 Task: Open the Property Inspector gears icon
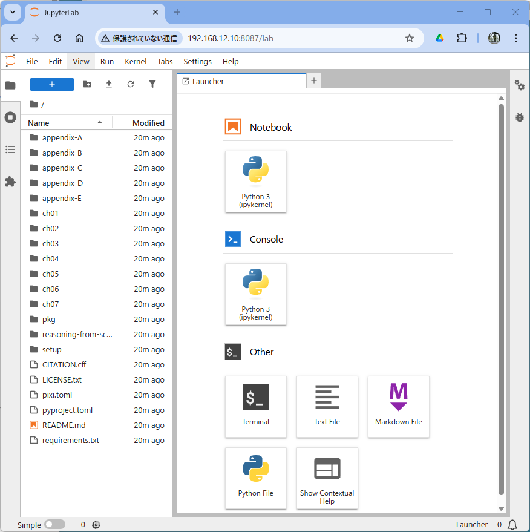(x=519, y=85)
